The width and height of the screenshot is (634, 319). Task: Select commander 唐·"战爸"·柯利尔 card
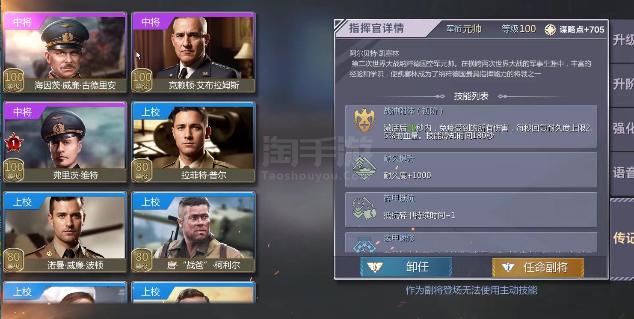pos(193,232)
